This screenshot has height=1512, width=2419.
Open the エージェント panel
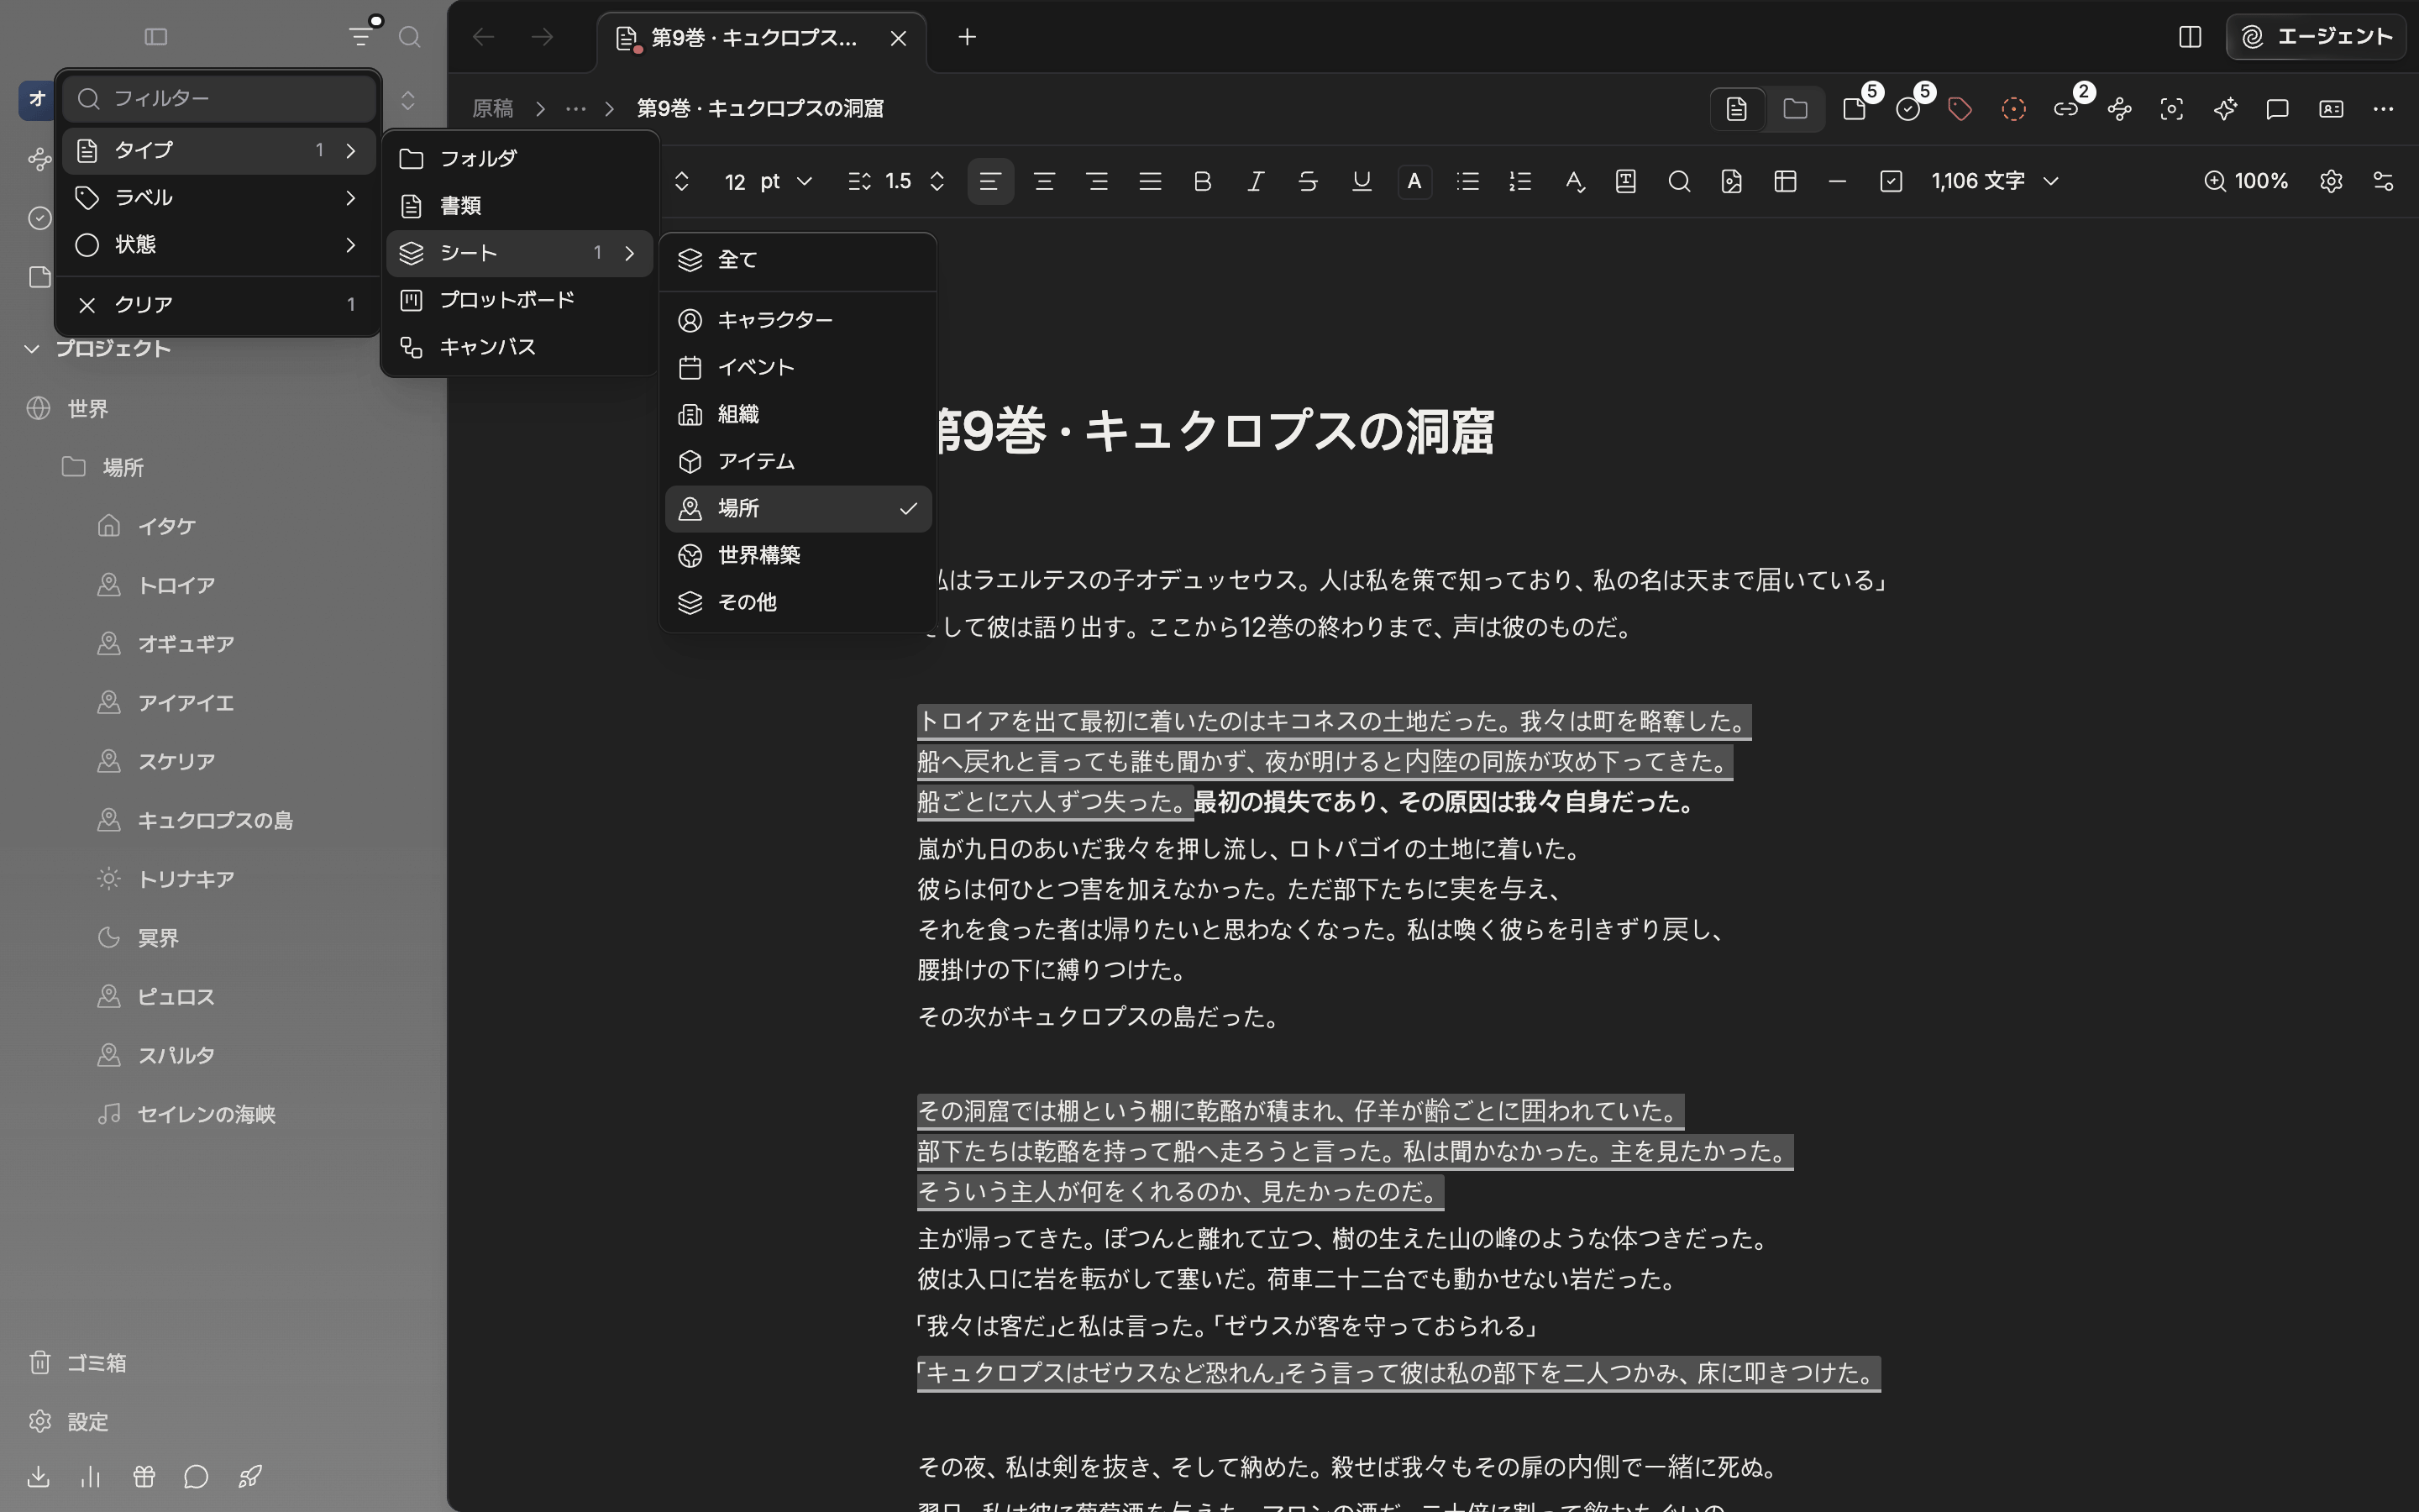2315,37
